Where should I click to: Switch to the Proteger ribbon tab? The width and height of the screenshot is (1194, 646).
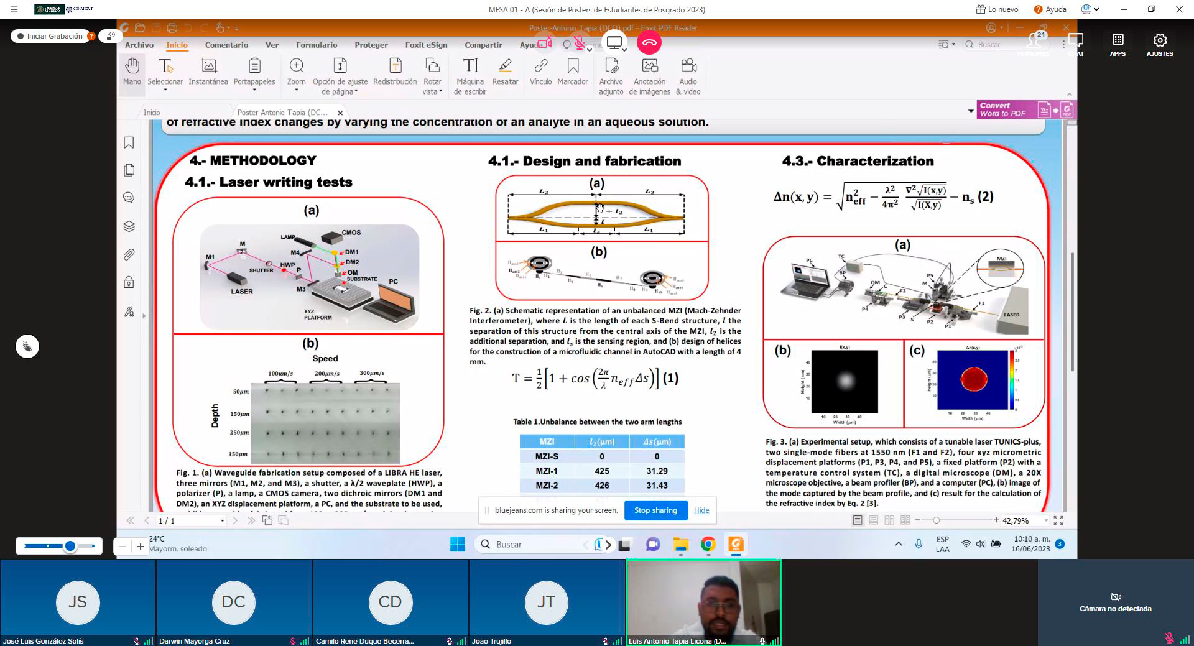point(371,45)
